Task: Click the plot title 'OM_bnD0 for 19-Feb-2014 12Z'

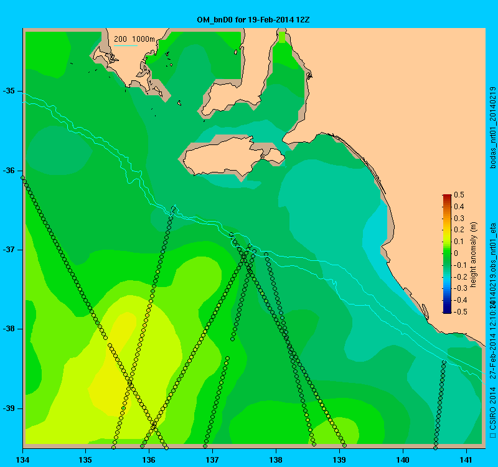Action: click(253, 20)
